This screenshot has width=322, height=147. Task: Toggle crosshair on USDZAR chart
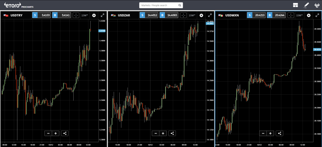tap(183, 15)
